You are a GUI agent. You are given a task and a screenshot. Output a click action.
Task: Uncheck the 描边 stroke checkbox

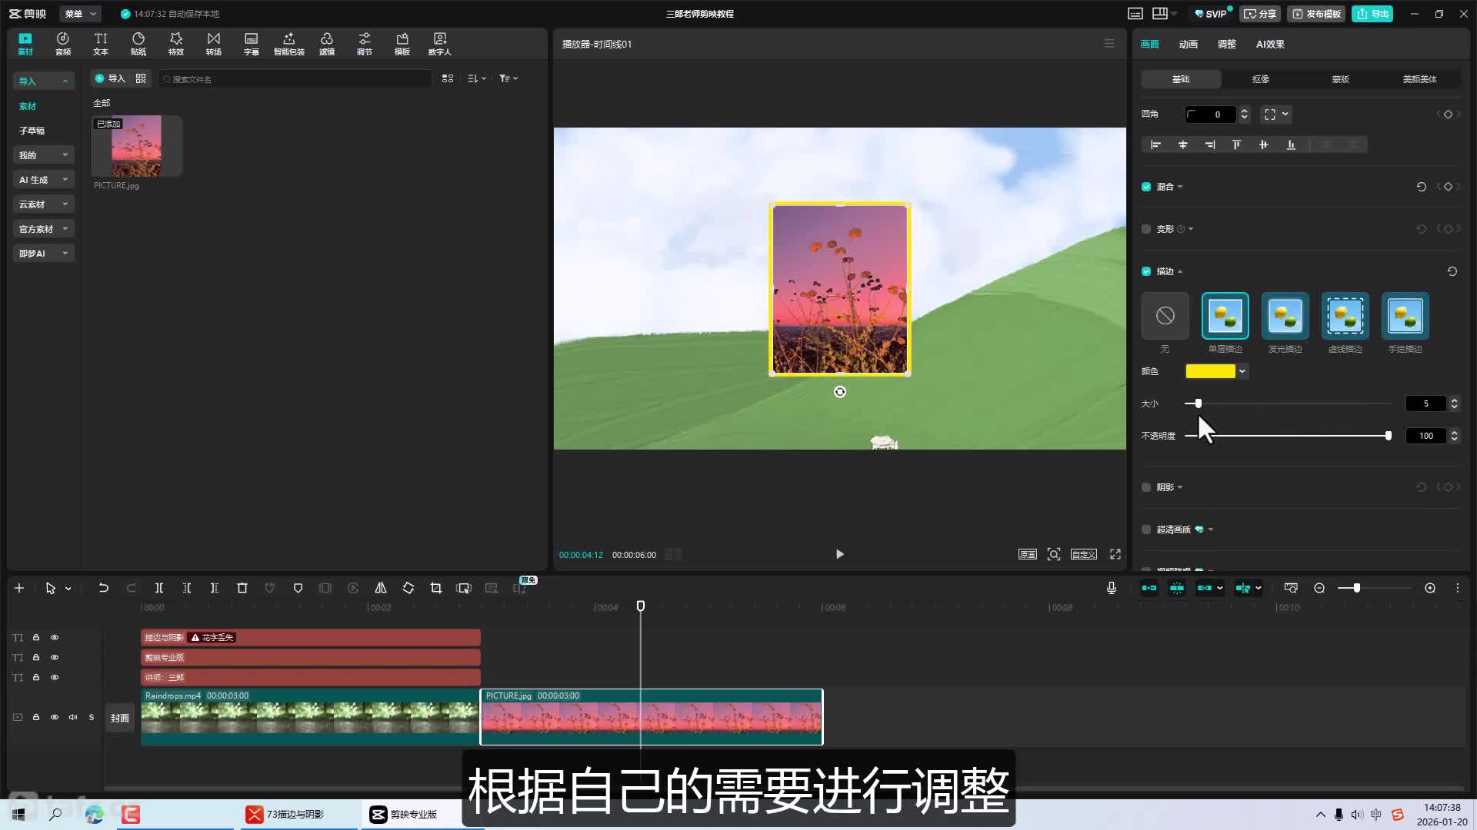[x=1146, y=271]
